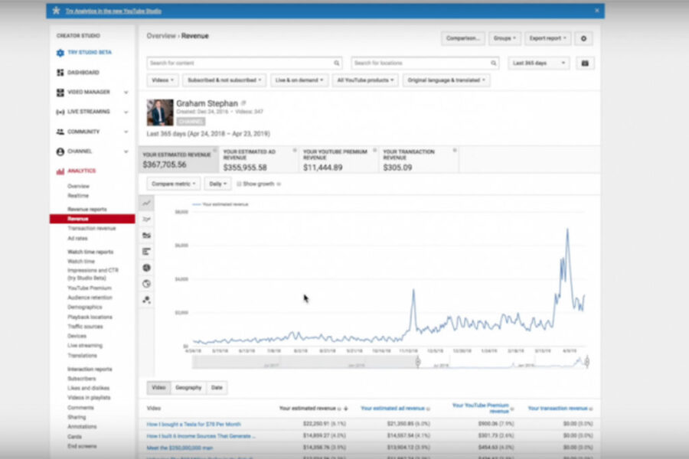Select the bar chart view icon

pos(146,252)
